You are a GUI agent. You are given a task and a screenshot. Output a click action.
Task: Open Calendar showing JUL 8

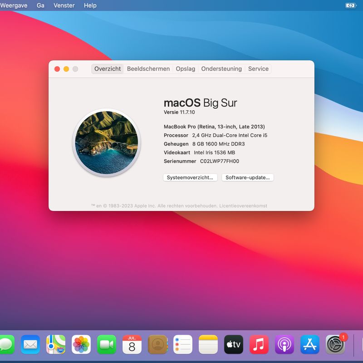[x=132, y=344]
